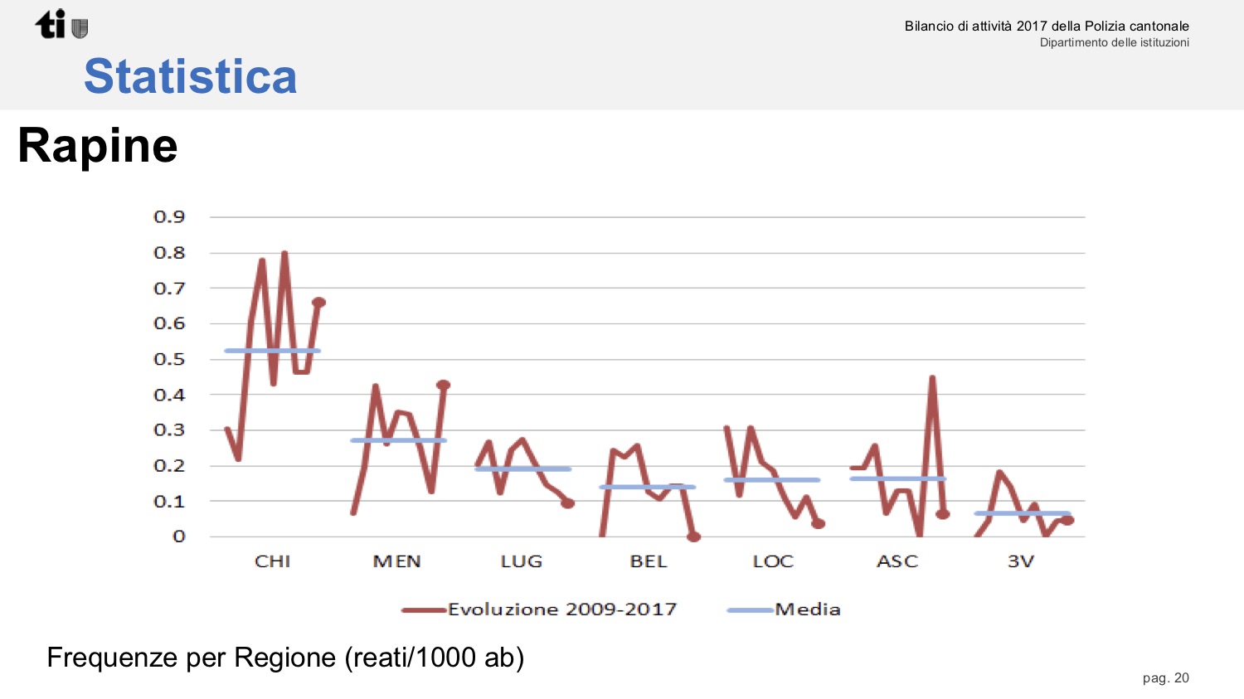Click the CHI end-point marker dot
The image size is (1244, 699).
click(x=318, y=303)
